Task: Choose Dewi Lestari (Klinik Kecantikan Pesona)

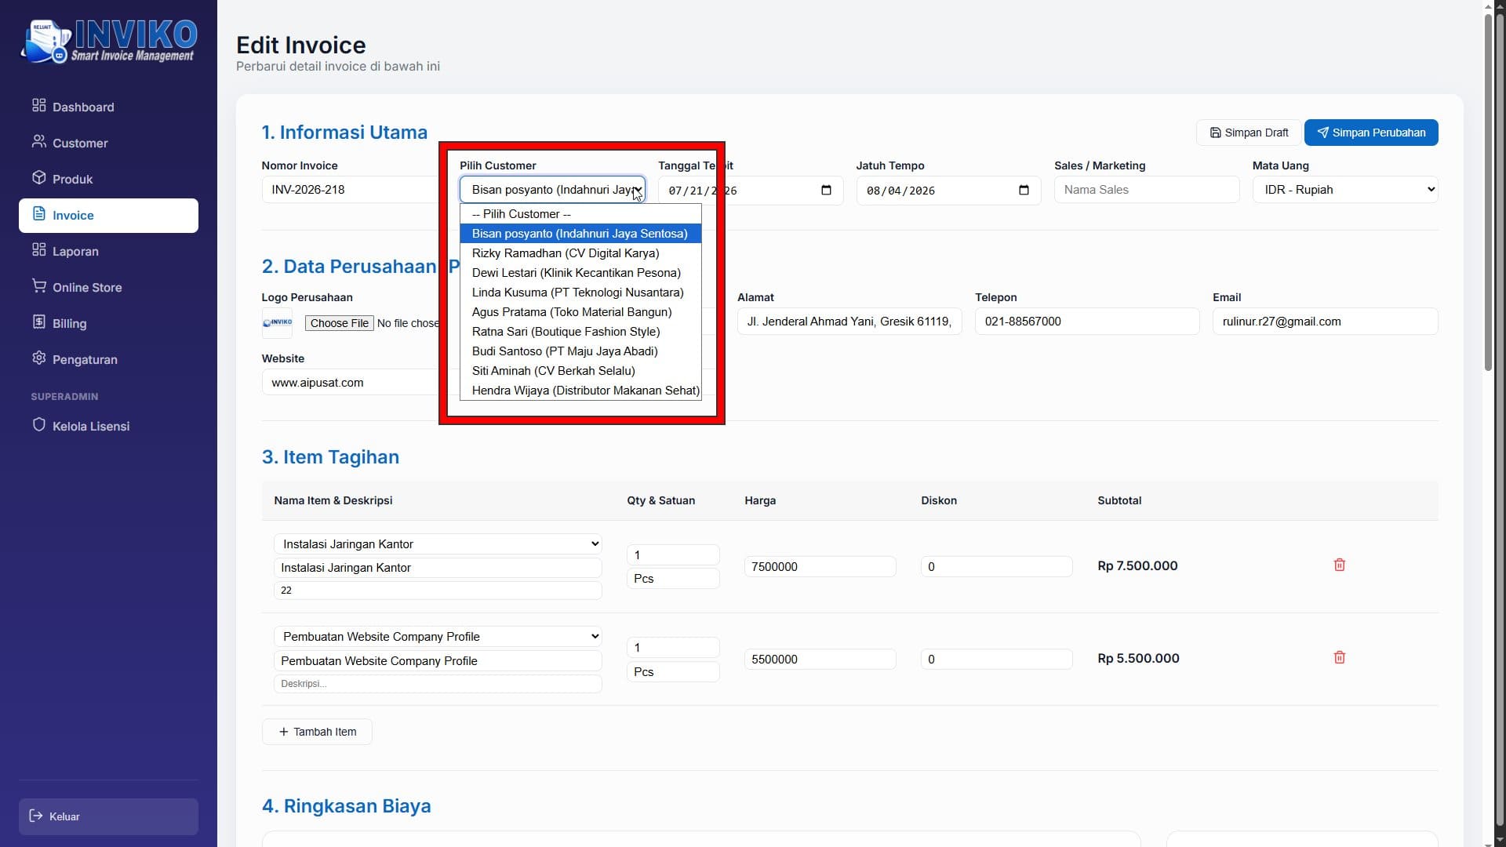Action: point(580,273)
